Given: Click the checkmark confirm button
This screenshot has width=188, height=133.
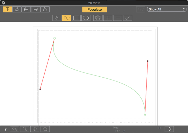Looking at the screenshot, I should [127, 18].
